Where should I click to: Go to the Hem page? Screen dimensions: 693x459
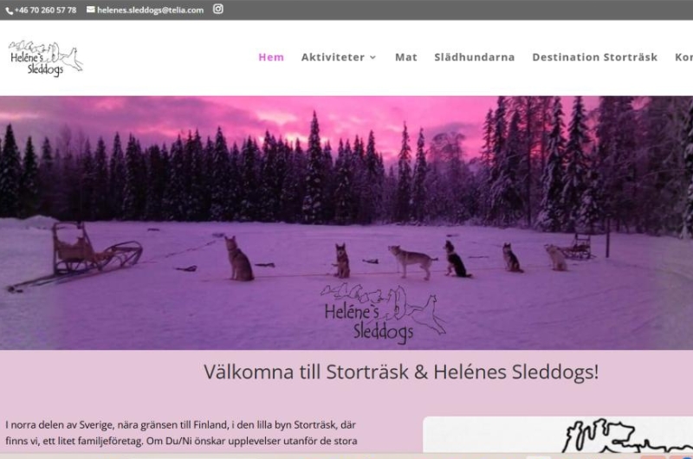click(271, 57)
